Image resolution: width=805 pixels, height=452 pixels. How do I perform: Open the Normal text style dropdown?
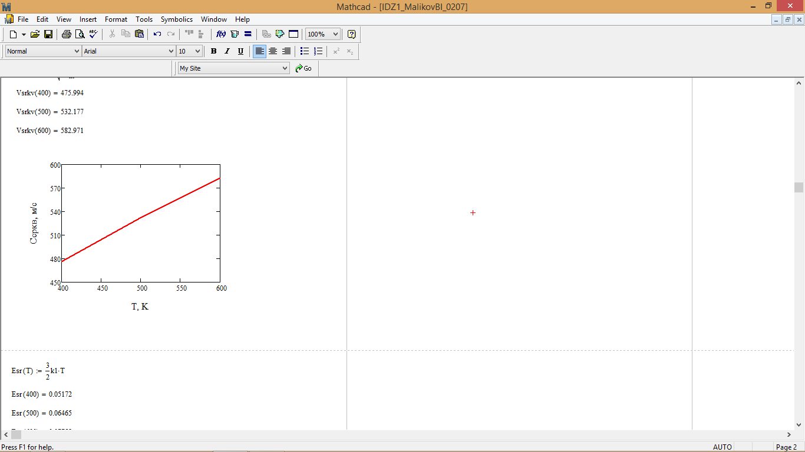pyautogui.click(x=77, y=51)
